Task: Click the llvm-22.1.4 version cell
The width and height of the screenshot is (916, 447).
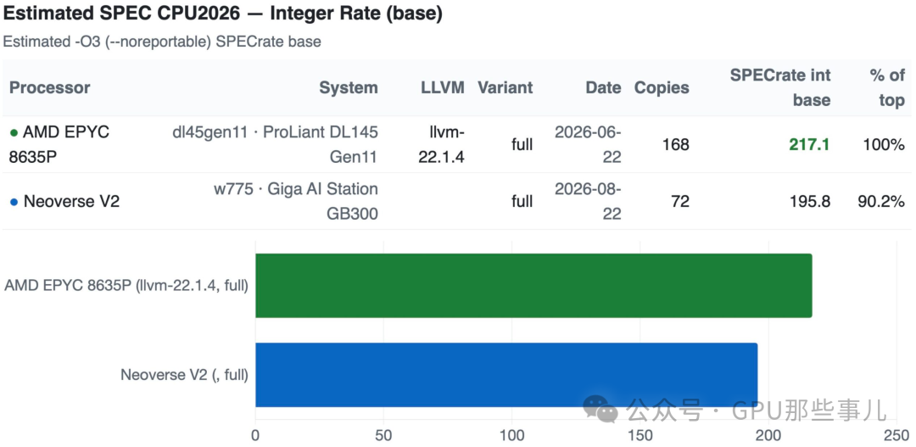Action: pyautogui.click(x=442, y=144)
